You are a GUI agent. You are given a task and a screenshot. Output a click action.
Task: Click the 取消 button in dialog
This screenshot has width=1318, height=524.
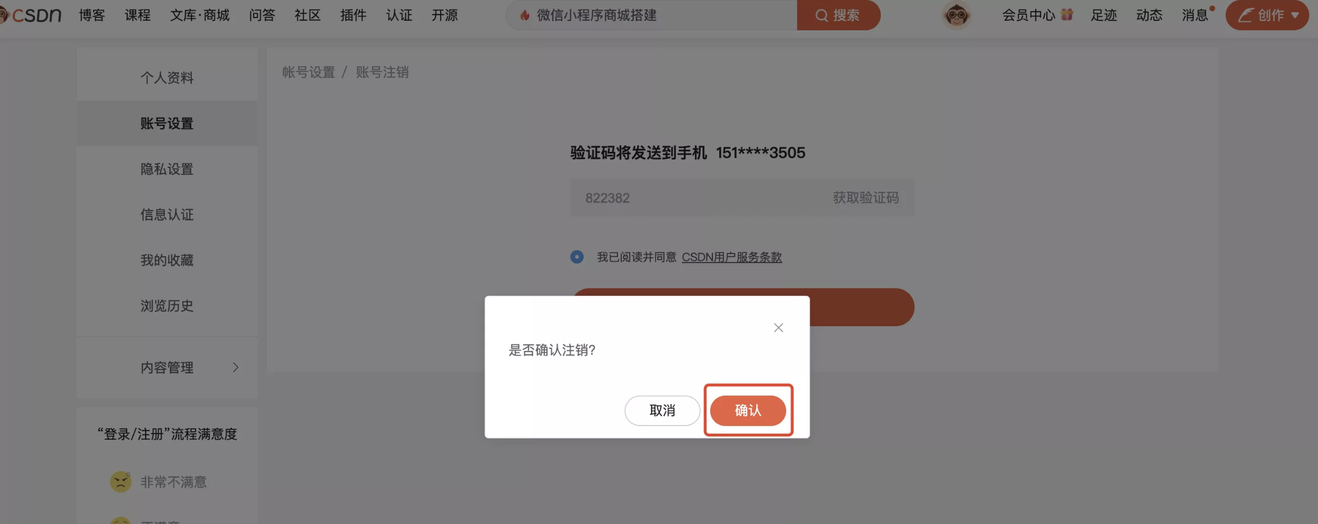(662, 410)
